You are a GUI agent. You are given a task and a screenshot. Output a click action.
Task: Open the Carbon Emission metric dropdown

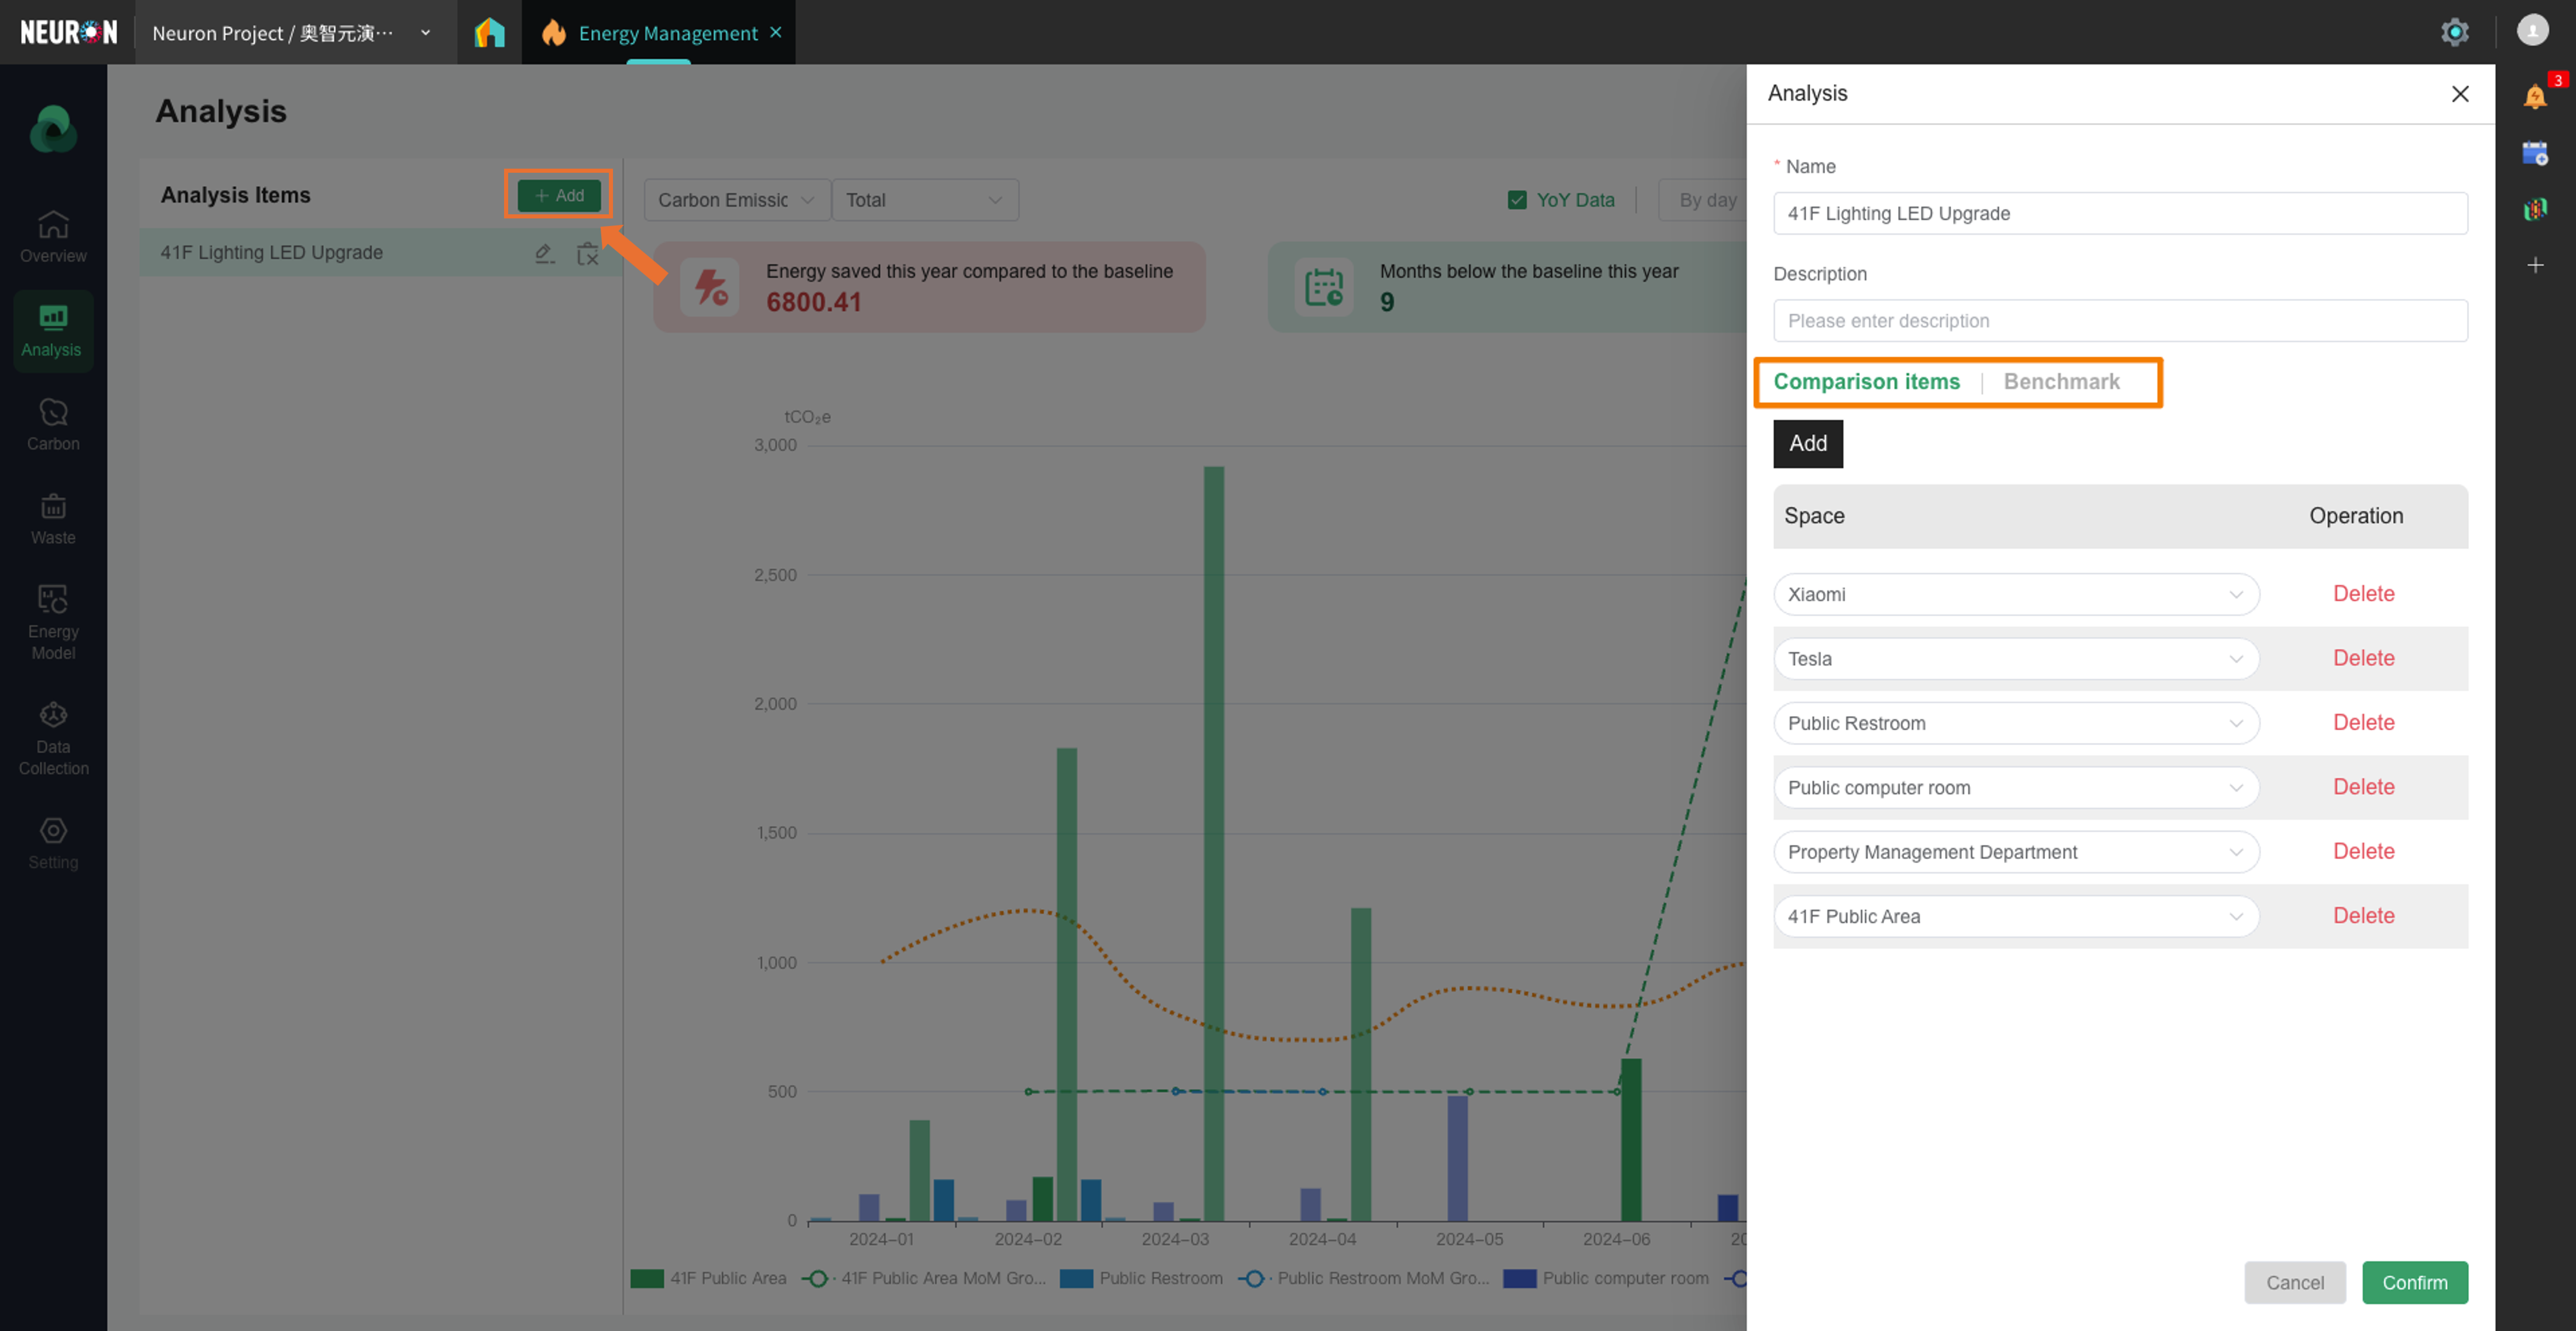click(736, 200)
